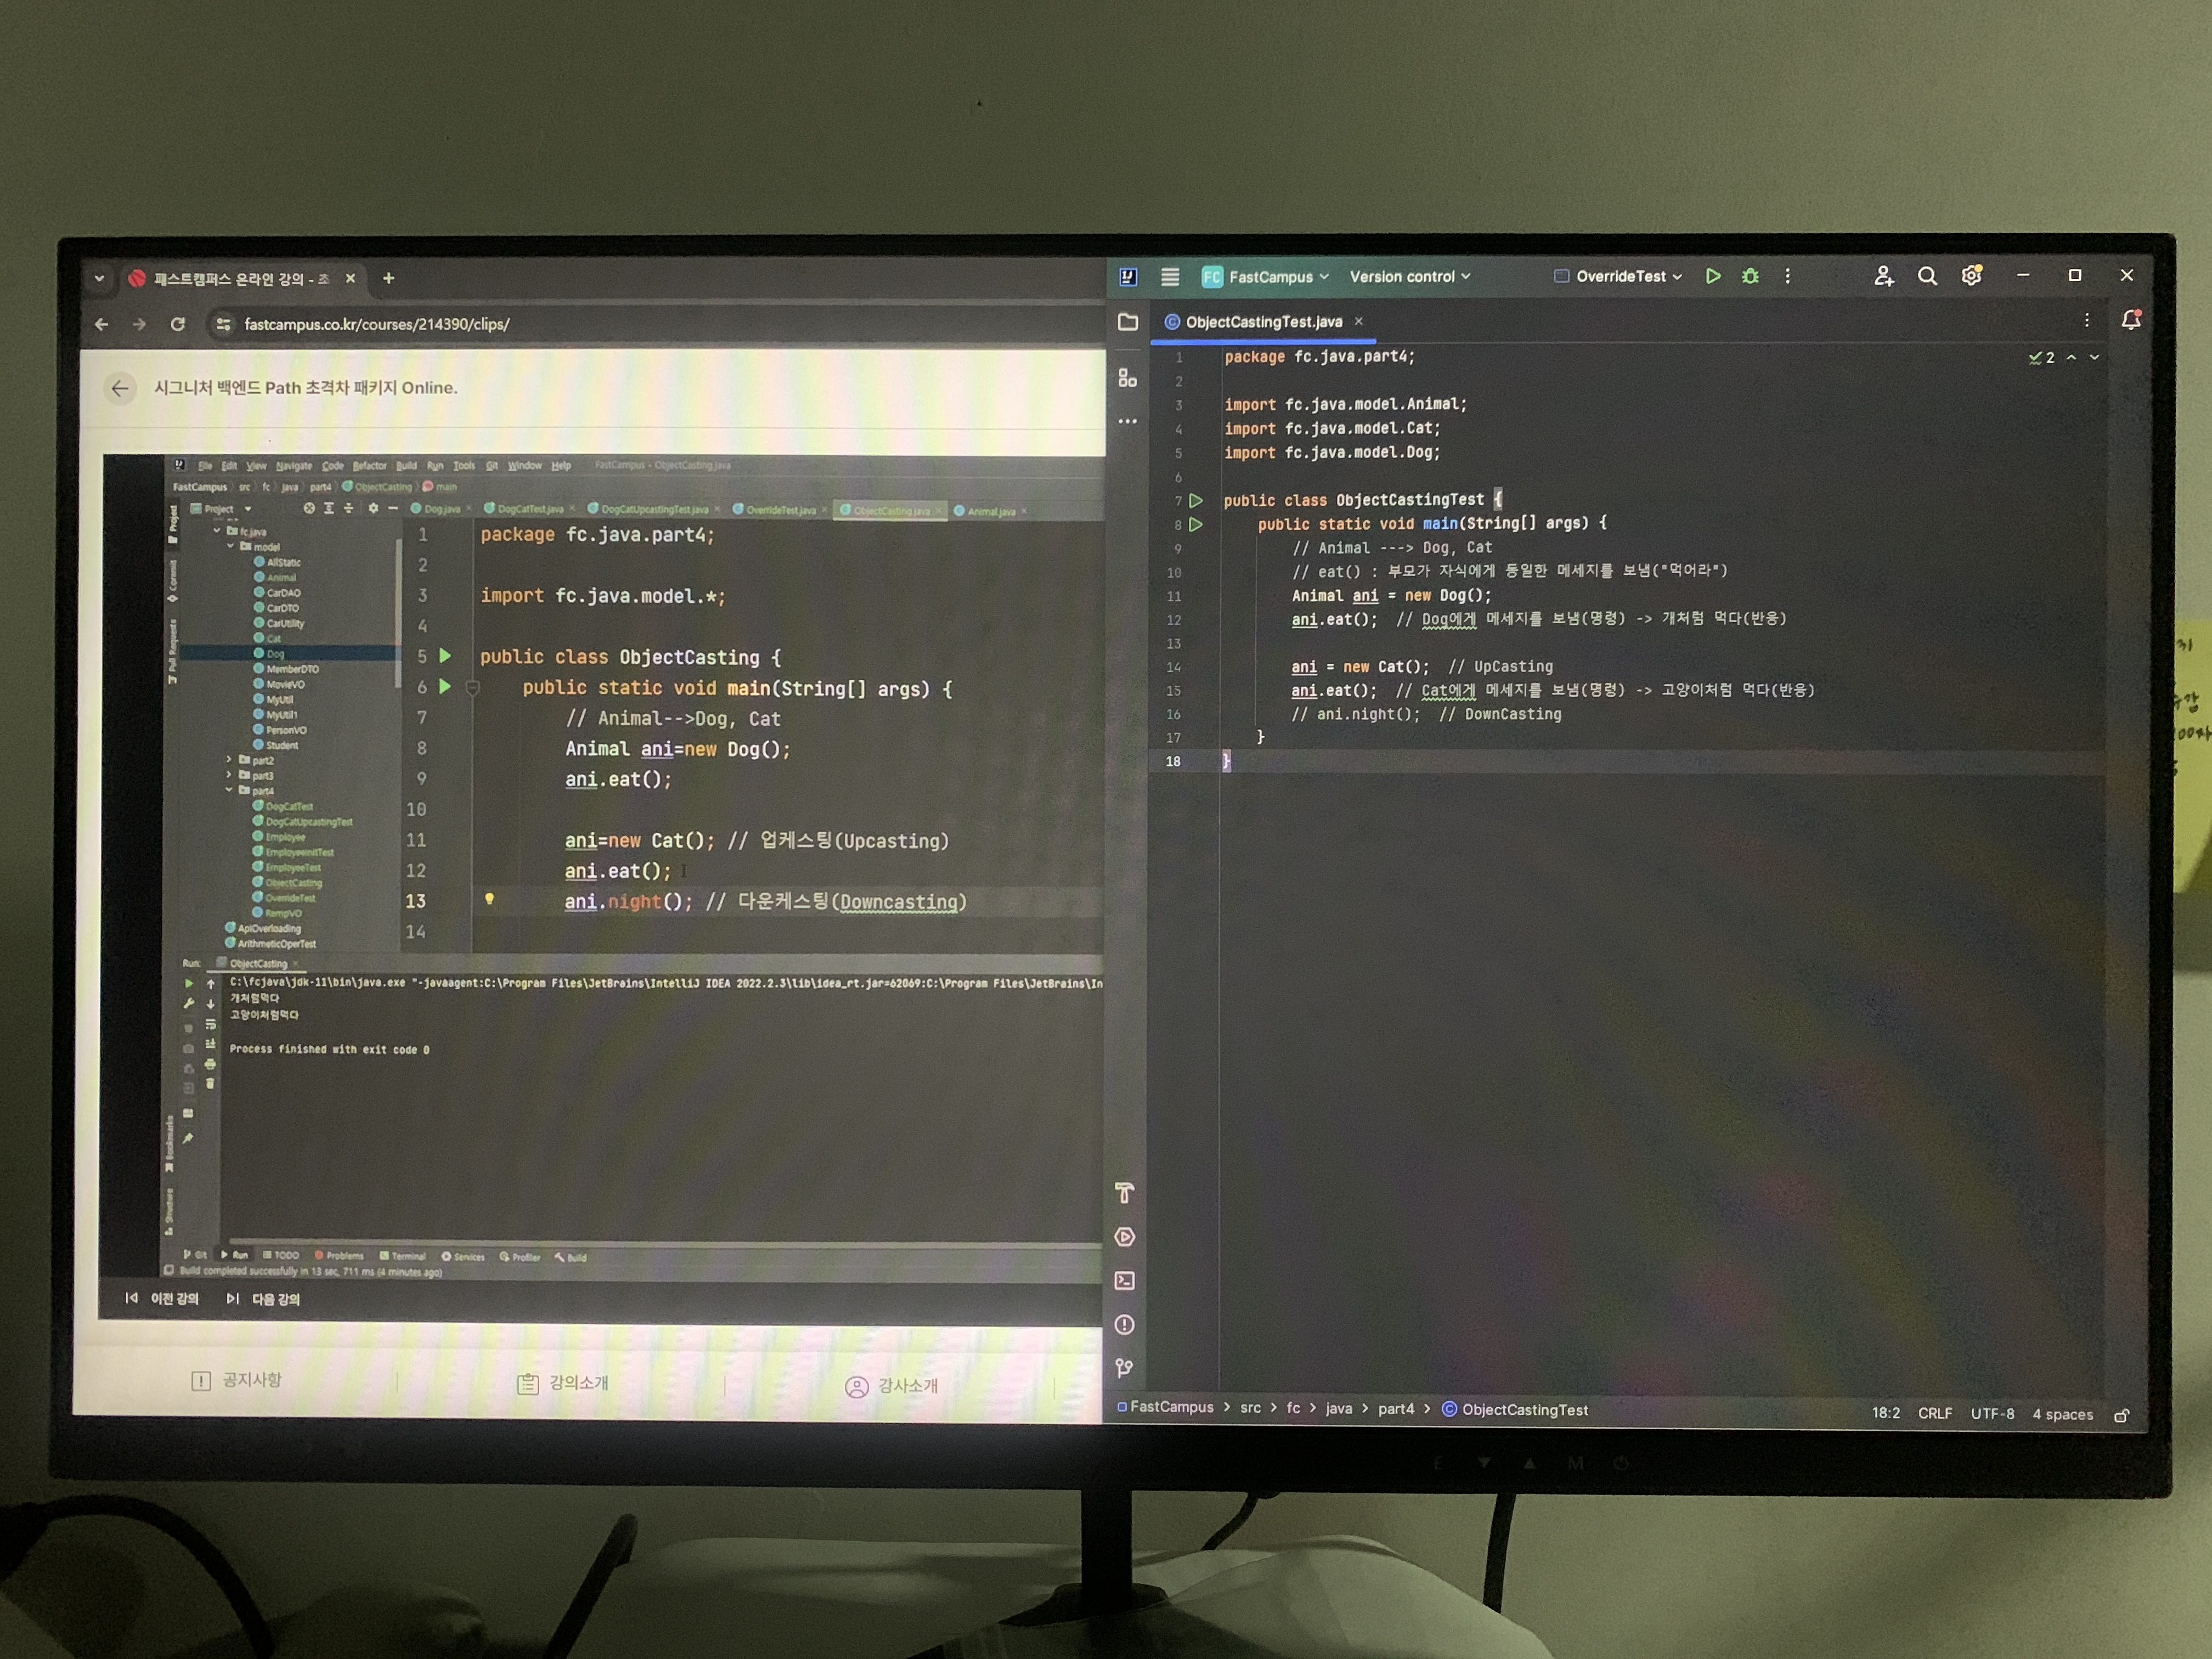Screen dimensions: 2212x1659
Task: Open IDE settings gear icon
Action: 1971,276
